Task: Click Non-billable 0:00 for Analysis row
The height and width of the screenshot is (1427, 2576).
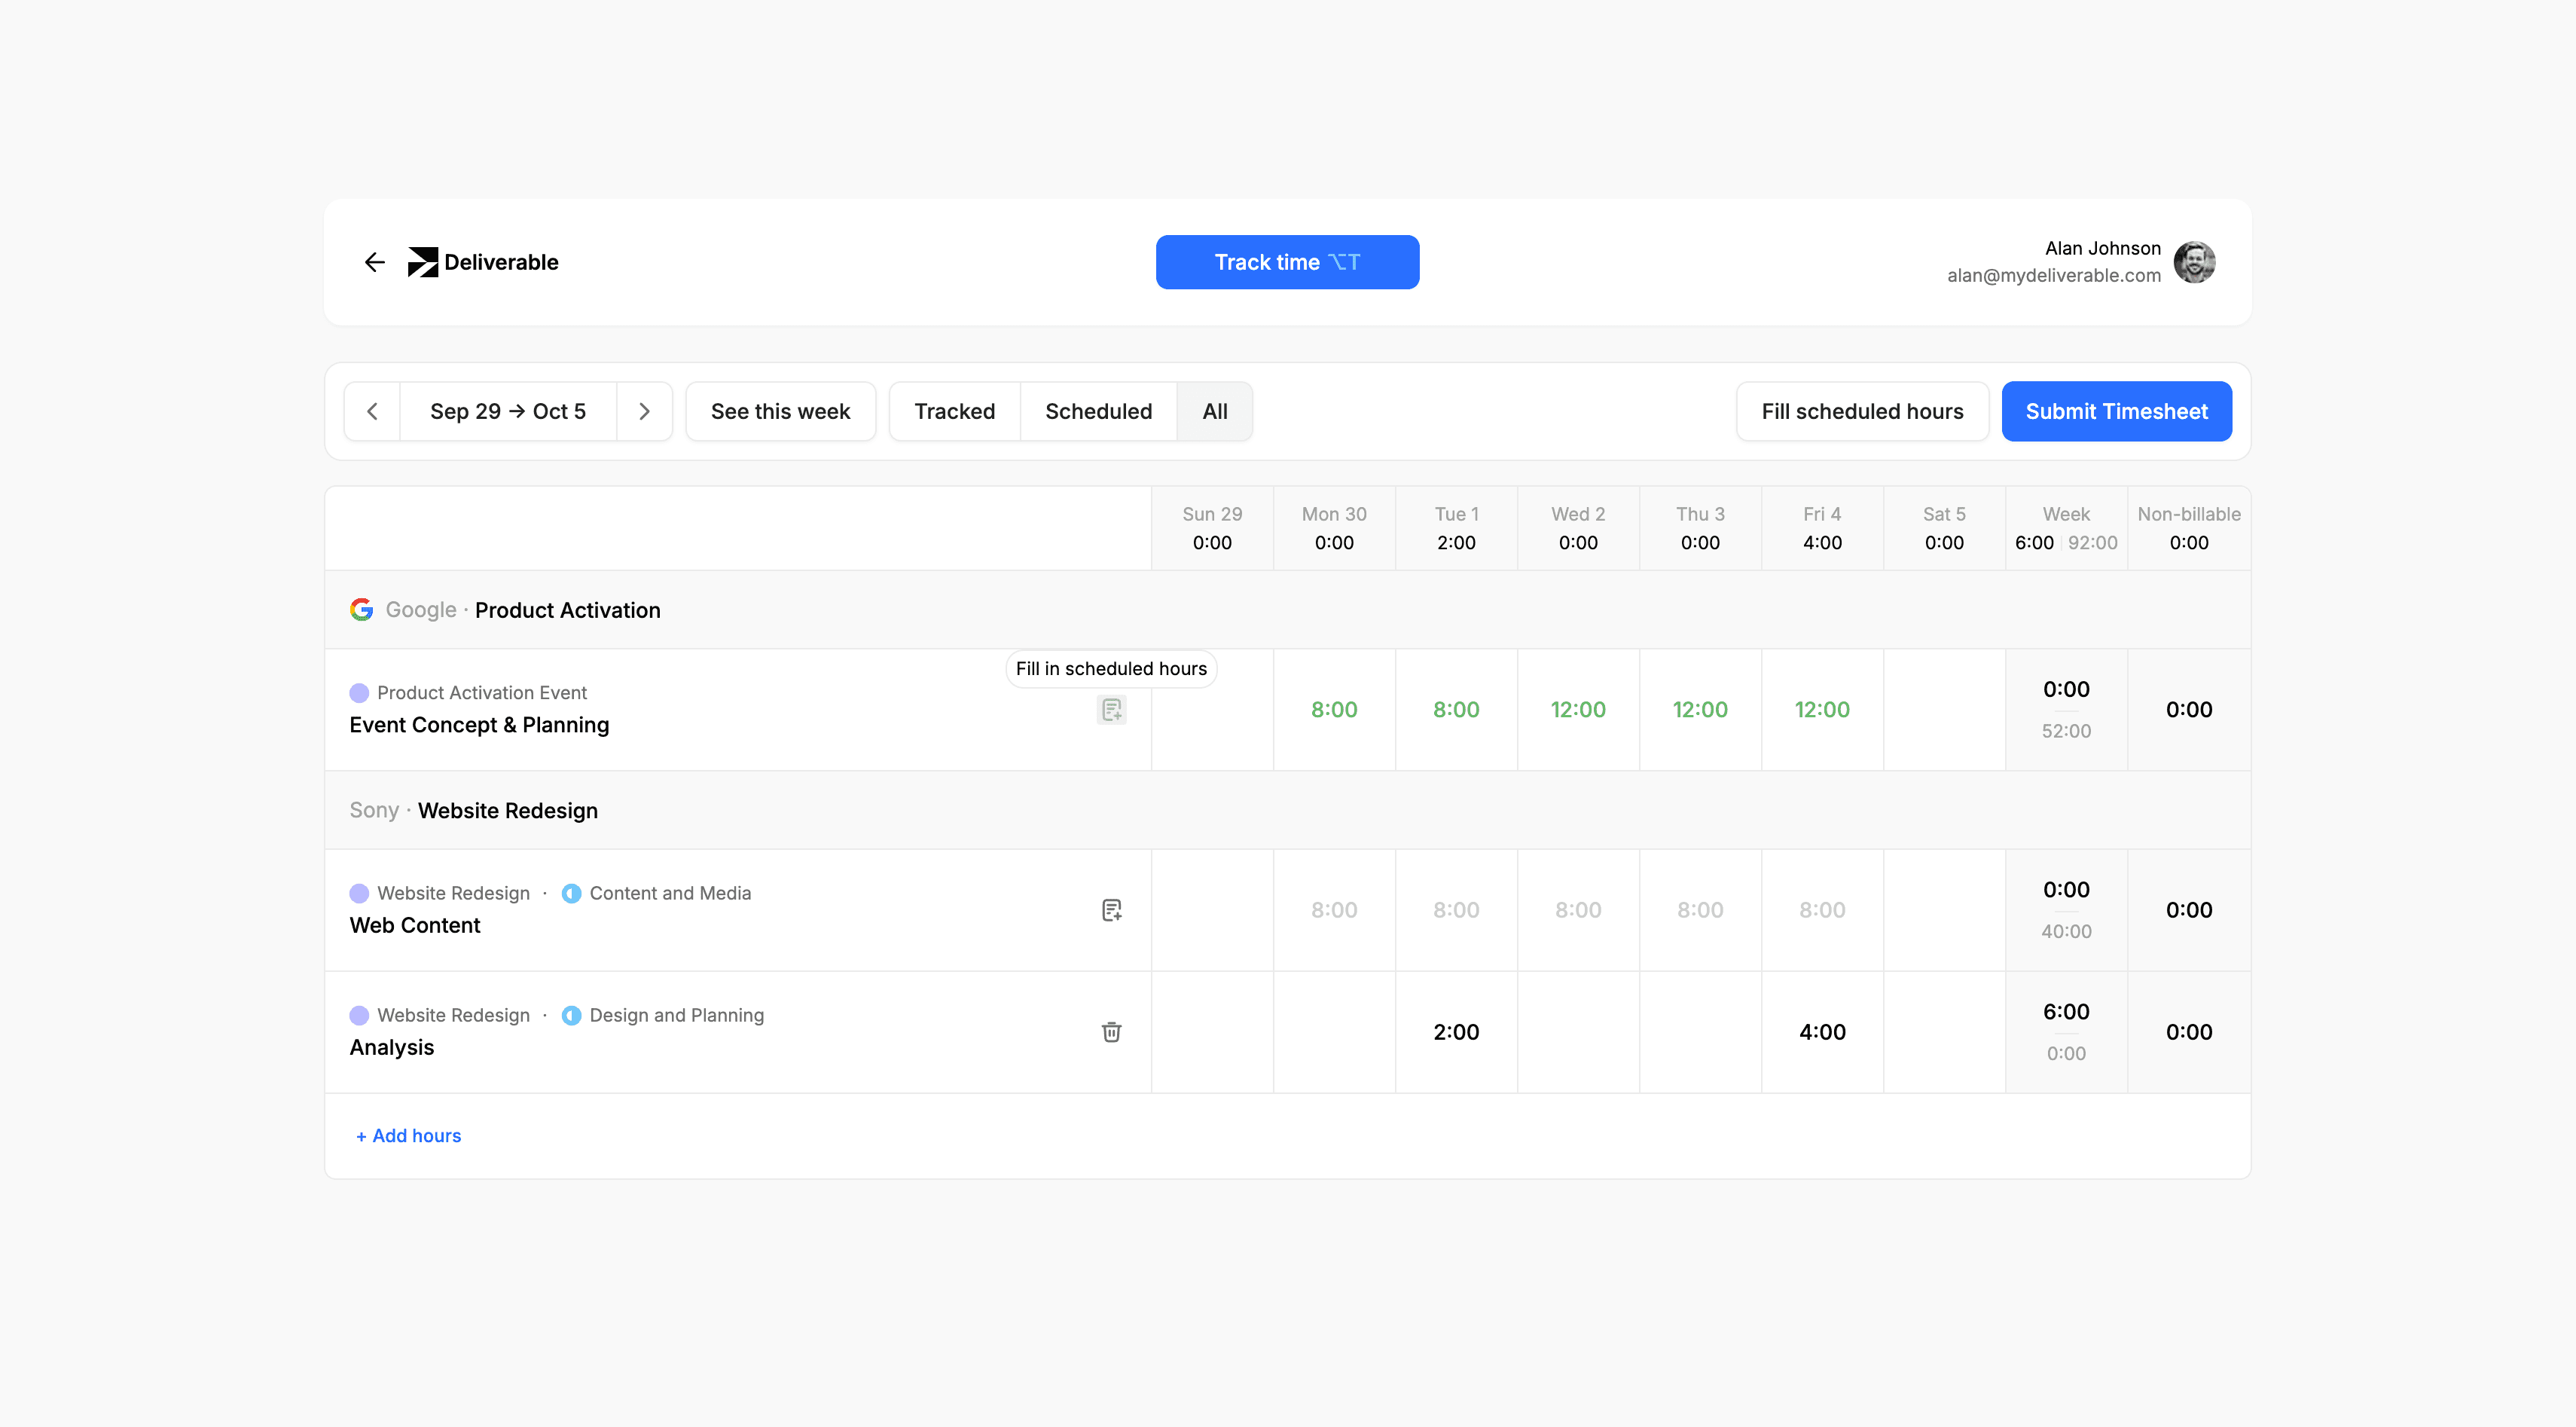Action: [2189, 1032]
